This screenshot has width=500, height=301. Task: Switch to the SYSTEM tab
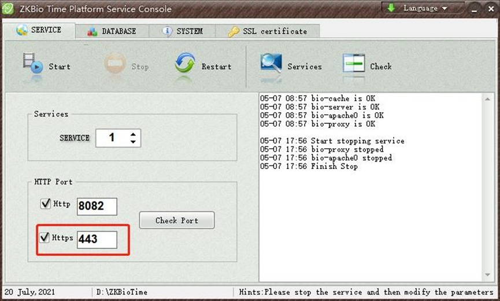(183, 31)
